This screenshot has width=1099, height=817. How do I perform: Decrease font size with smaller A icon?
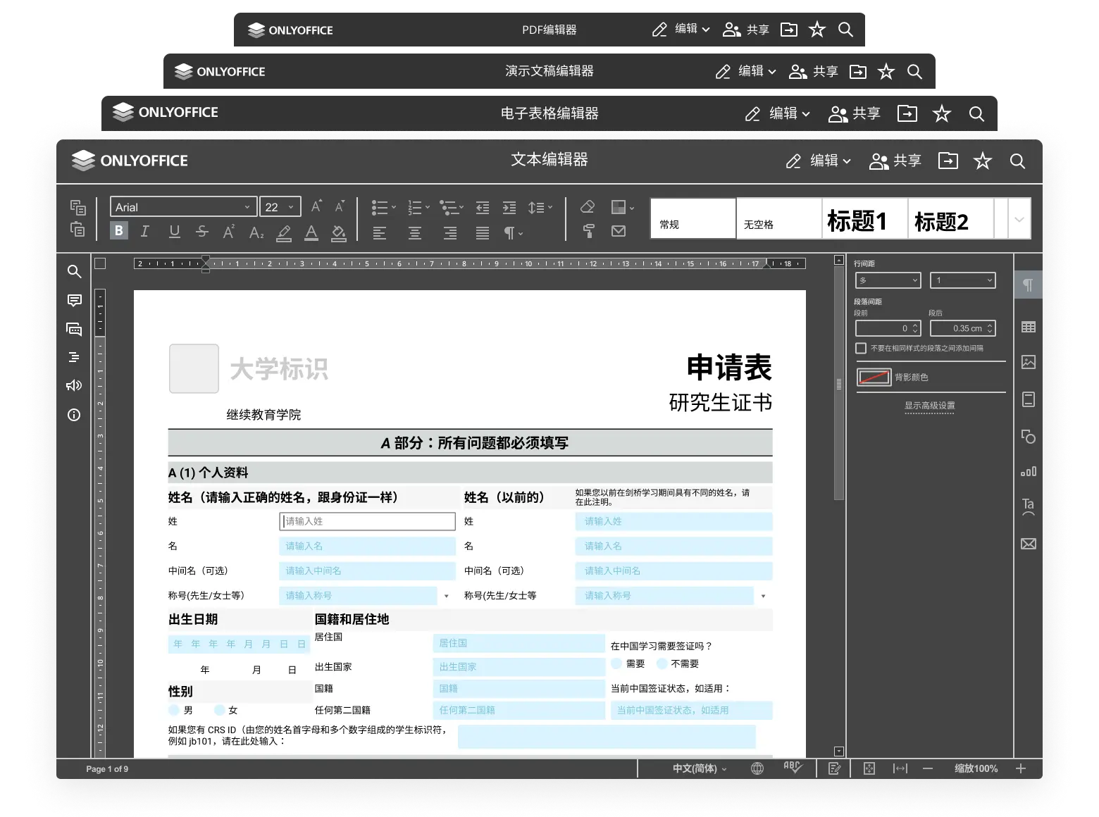point(340,206)
